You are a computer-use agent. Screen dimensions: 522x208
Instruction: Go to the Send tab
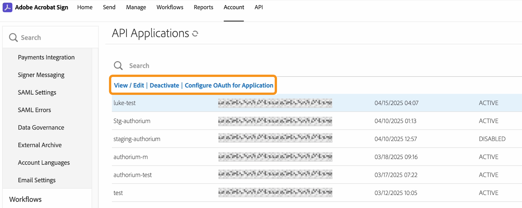(x=109, y=7)
